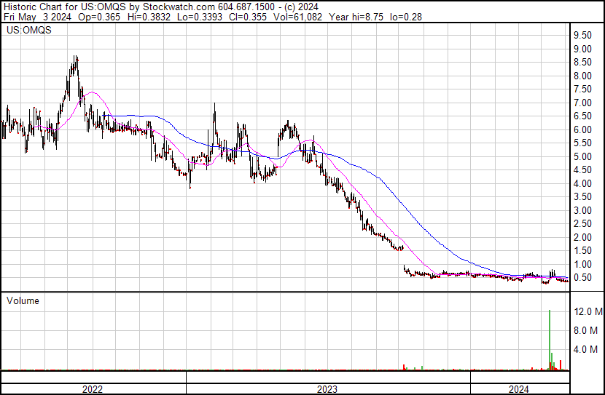Screen dimensions: 605x395
Task: Click the price peak near 8.75
Action: click(76, 57)
